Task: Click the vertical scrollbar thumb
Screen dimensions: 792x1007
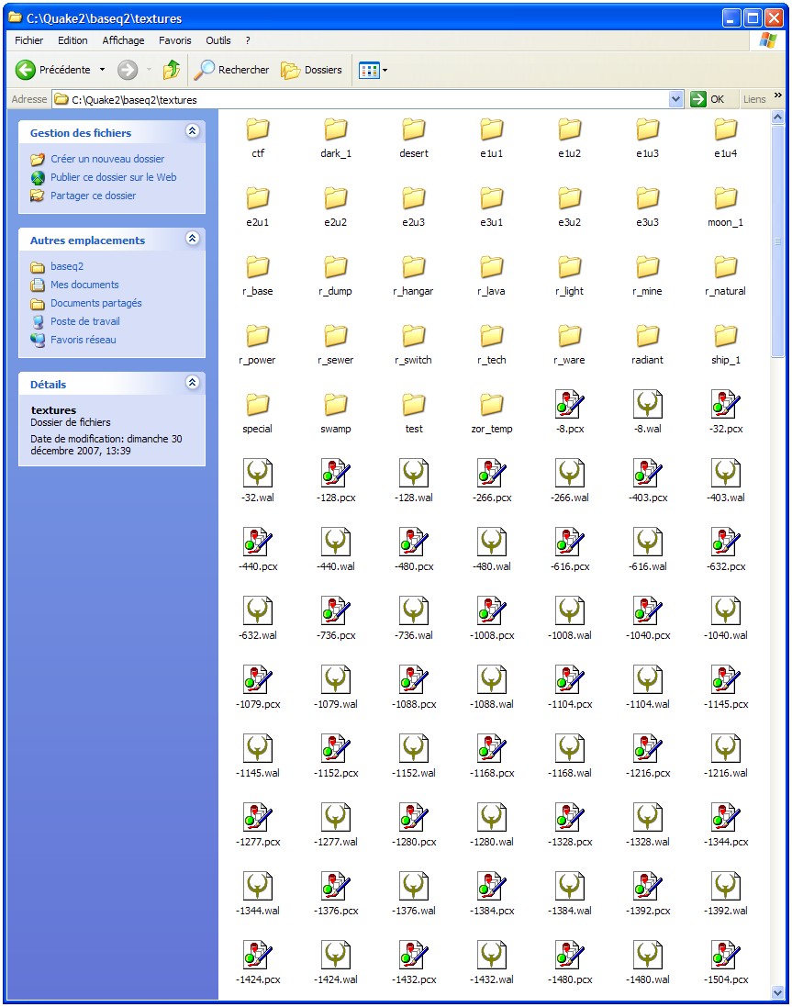Action: [x=778, y=241]
